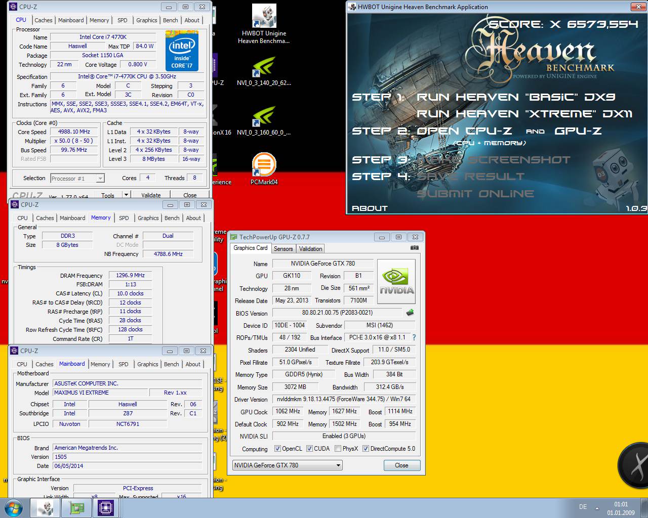Image resolution: width=648 pixels, height=518 pixels.
Task: Open the Memory tab in the CPU-Z Mainboard window
Action: (100, 364)
